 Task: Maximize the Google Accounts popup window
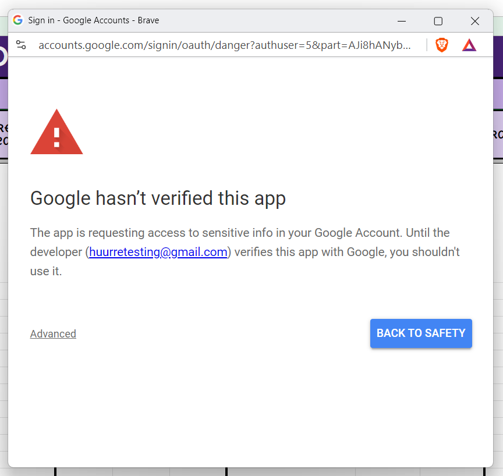[x=438, y=21]
